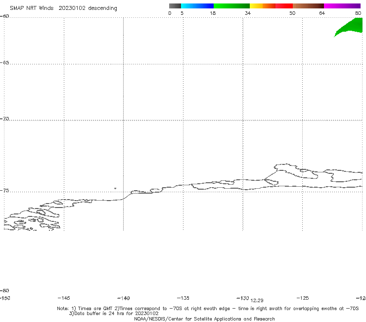Click the green segment of the wind color bar
366x322 pixels.
(231, 6)
